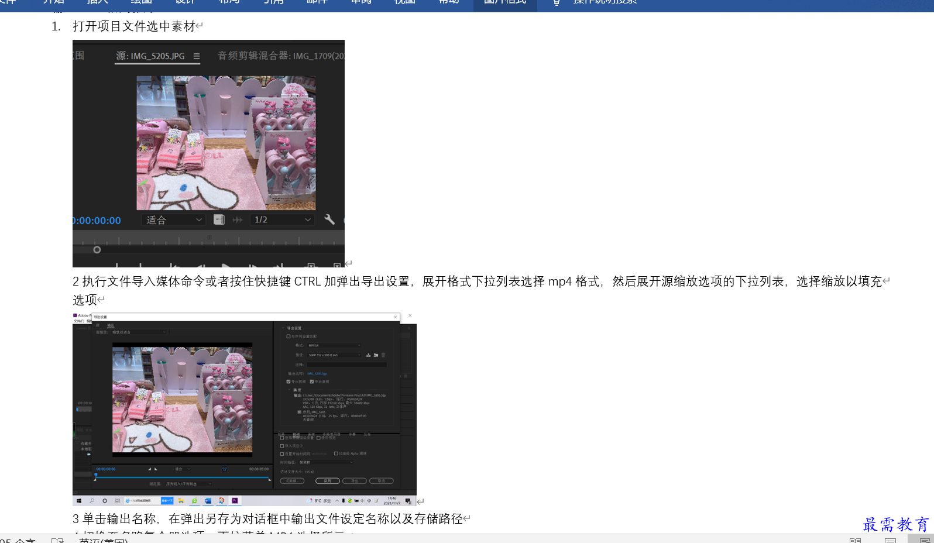Click the save preset icon beside the preset dropdown
934x543 pixels.
pos(368,355)
